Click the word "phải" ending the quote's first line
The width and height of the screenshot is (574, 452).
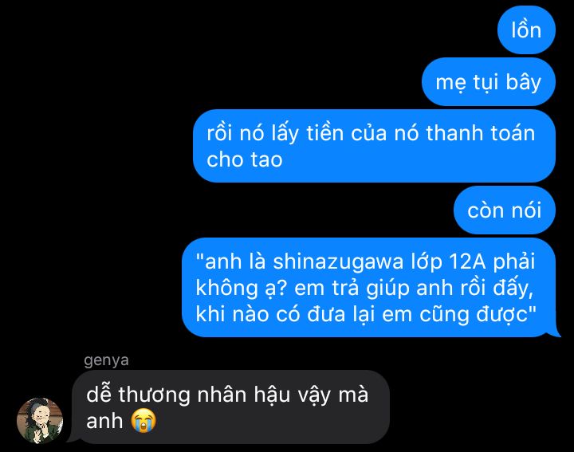514,262
